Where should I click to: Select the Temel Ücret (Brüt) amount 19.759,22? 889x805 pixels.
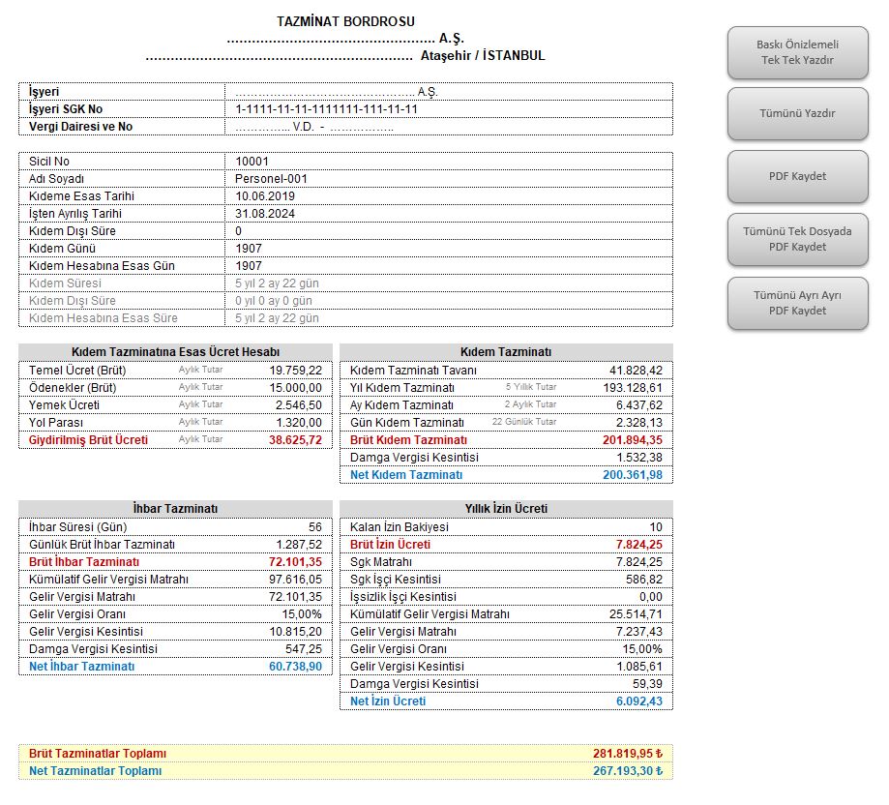295,371
